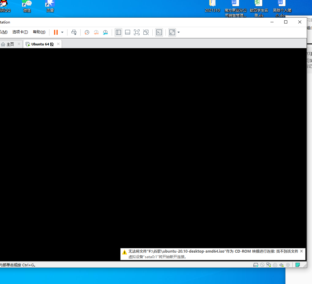Select the 迅雷 desktop shortcut
Viewport: 312px width, 284px height.
[50, 6]
